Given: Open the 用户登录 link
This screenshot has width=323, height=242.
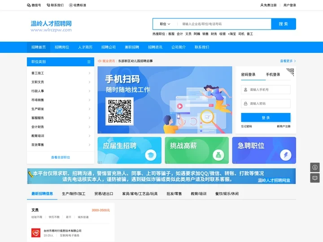Looking at the screenshot, I should coord(290,5).
